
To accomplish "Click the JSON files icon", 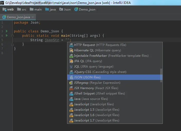I will 71,77.
